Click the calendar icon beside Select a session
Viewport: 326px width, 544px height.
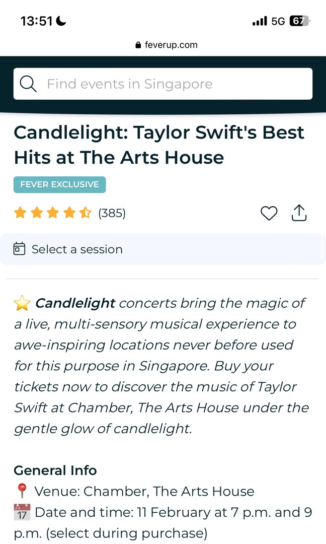(x=19, y=249)
